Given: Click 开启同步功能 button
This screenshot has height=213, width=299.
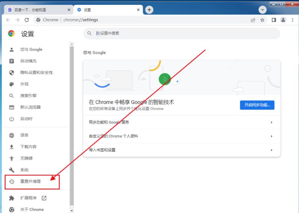Looking at the screenshot, I should (257, 105).
